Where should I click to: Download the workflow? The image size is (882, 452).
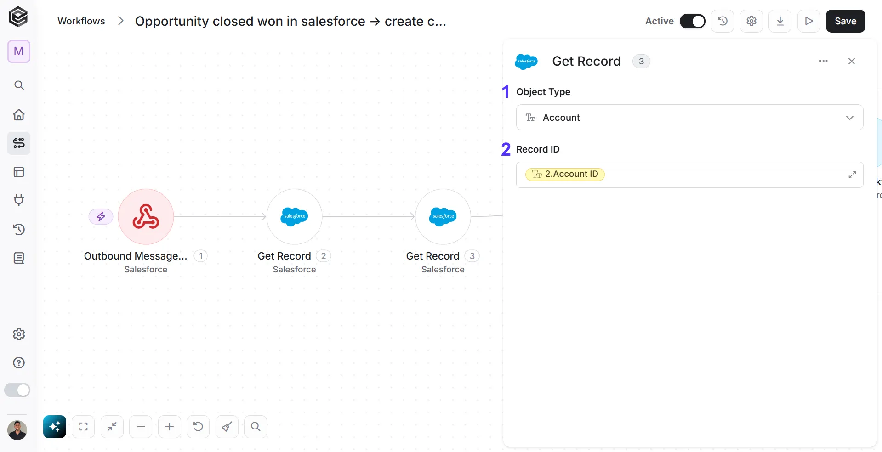(780, 21)
